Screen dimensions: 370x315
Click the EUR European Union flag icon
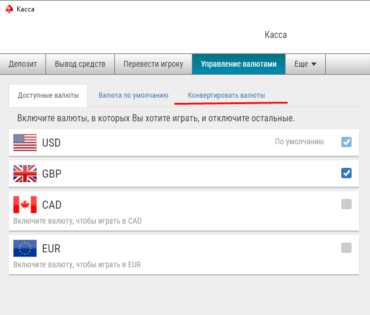25,248
